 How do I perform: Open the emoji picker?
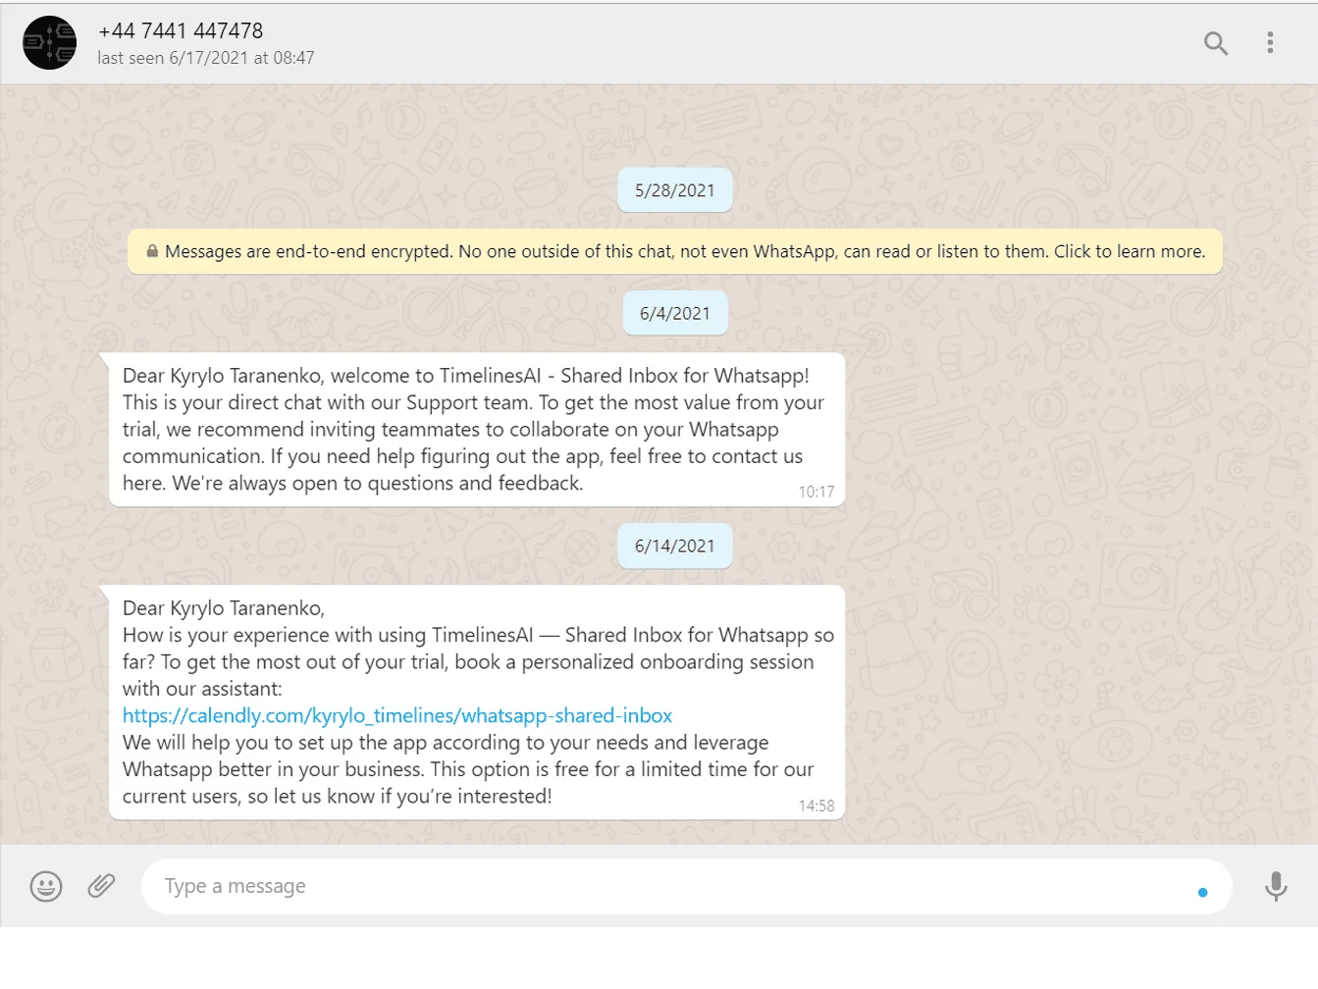pyautogui.click(x=46, y=886)
